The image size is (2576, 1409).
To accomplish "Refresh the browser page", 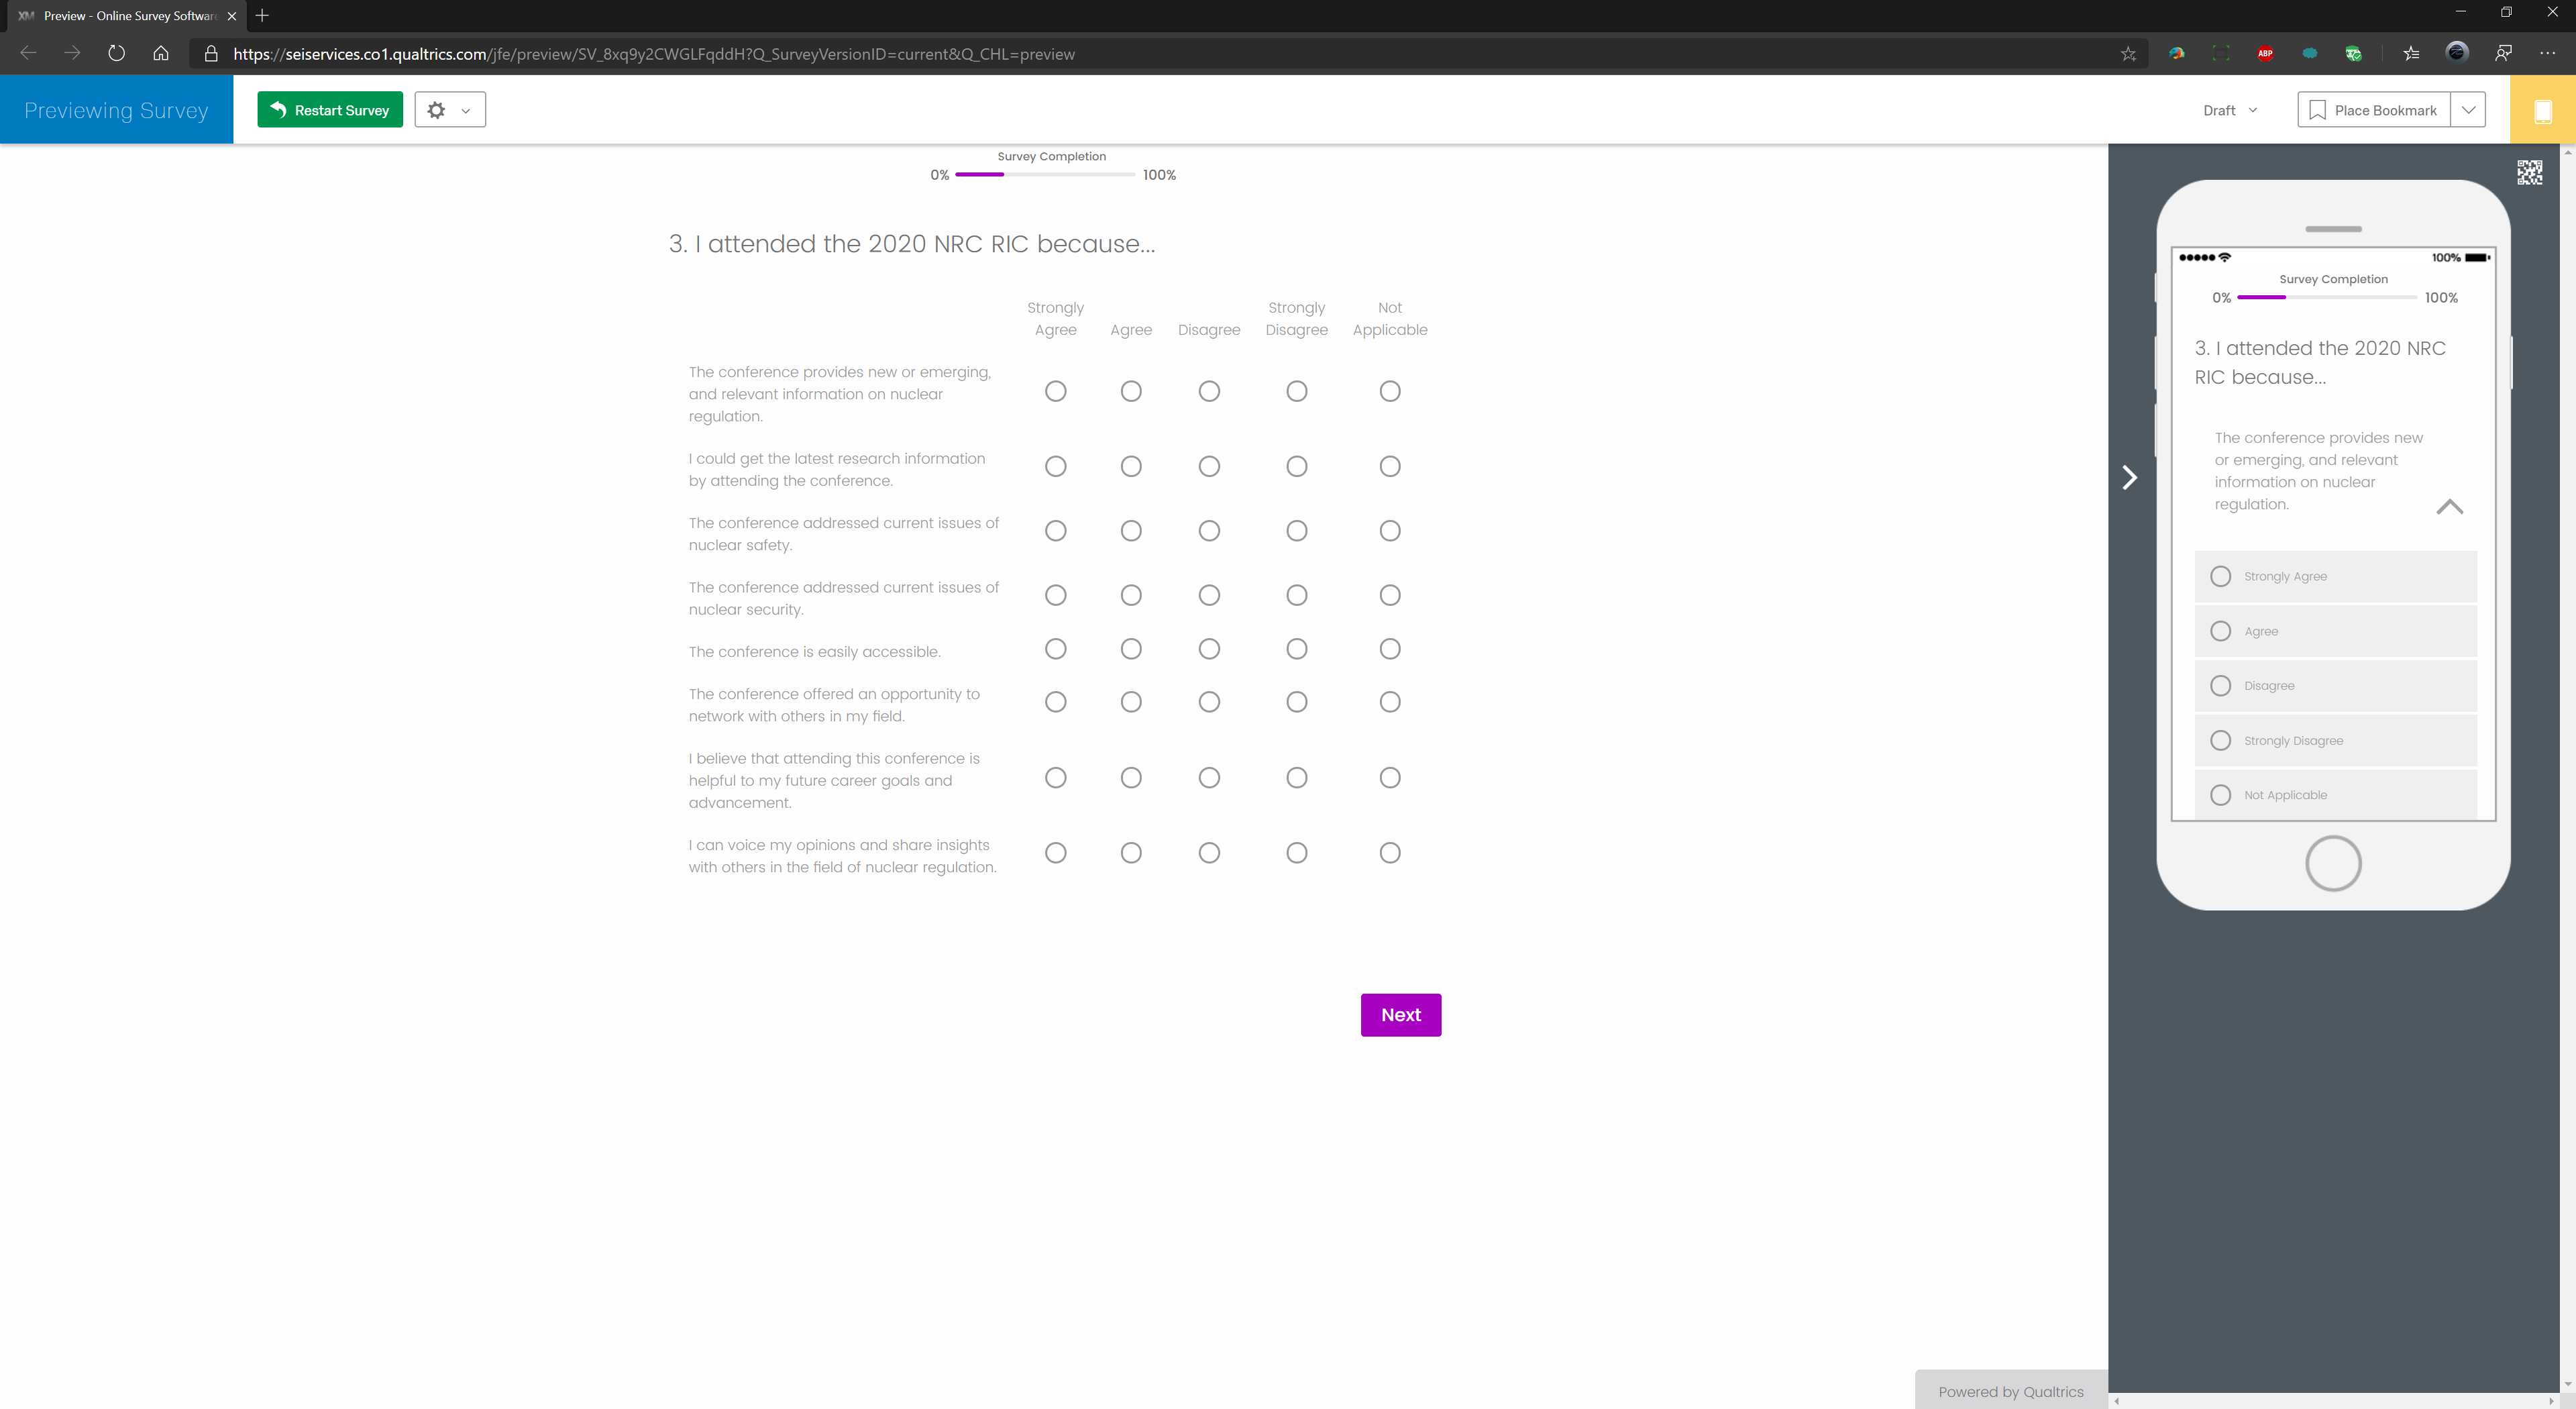I will 116,54.
